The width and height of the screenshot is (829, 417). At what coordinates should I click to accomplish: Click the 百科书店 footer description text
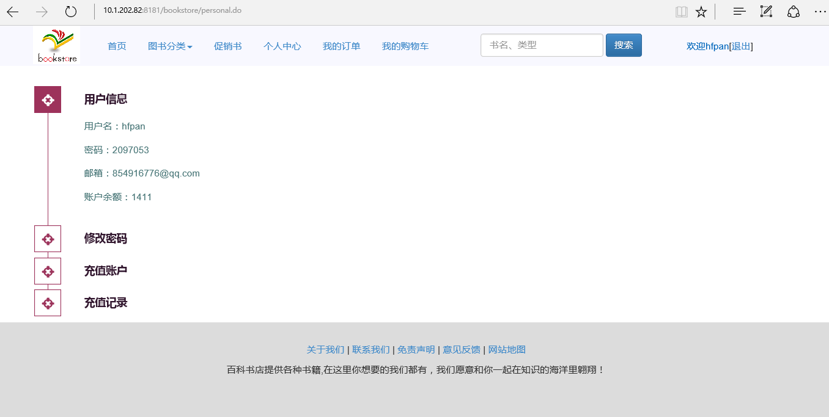pyautogui.click(x=416, y=370)
